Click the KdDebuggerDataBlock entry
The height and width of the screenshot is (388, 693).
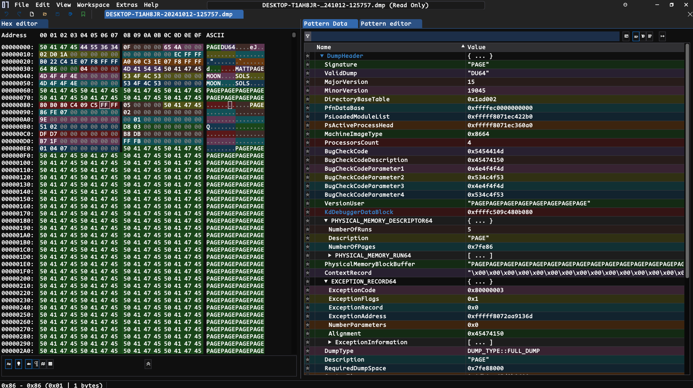pos(359,212)
